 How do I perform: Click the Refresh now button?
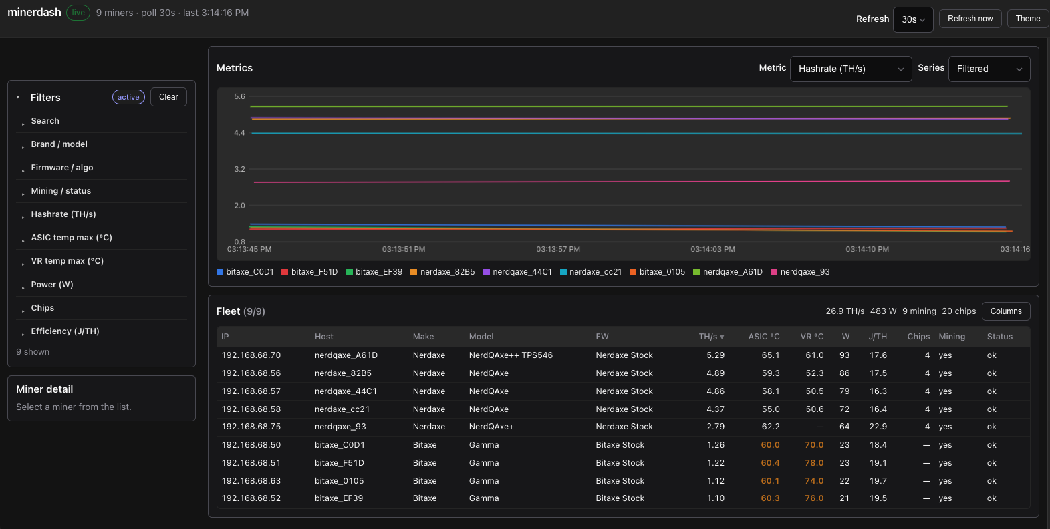coord(970,19)
